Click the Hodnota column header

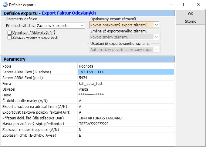click(126, 66)
